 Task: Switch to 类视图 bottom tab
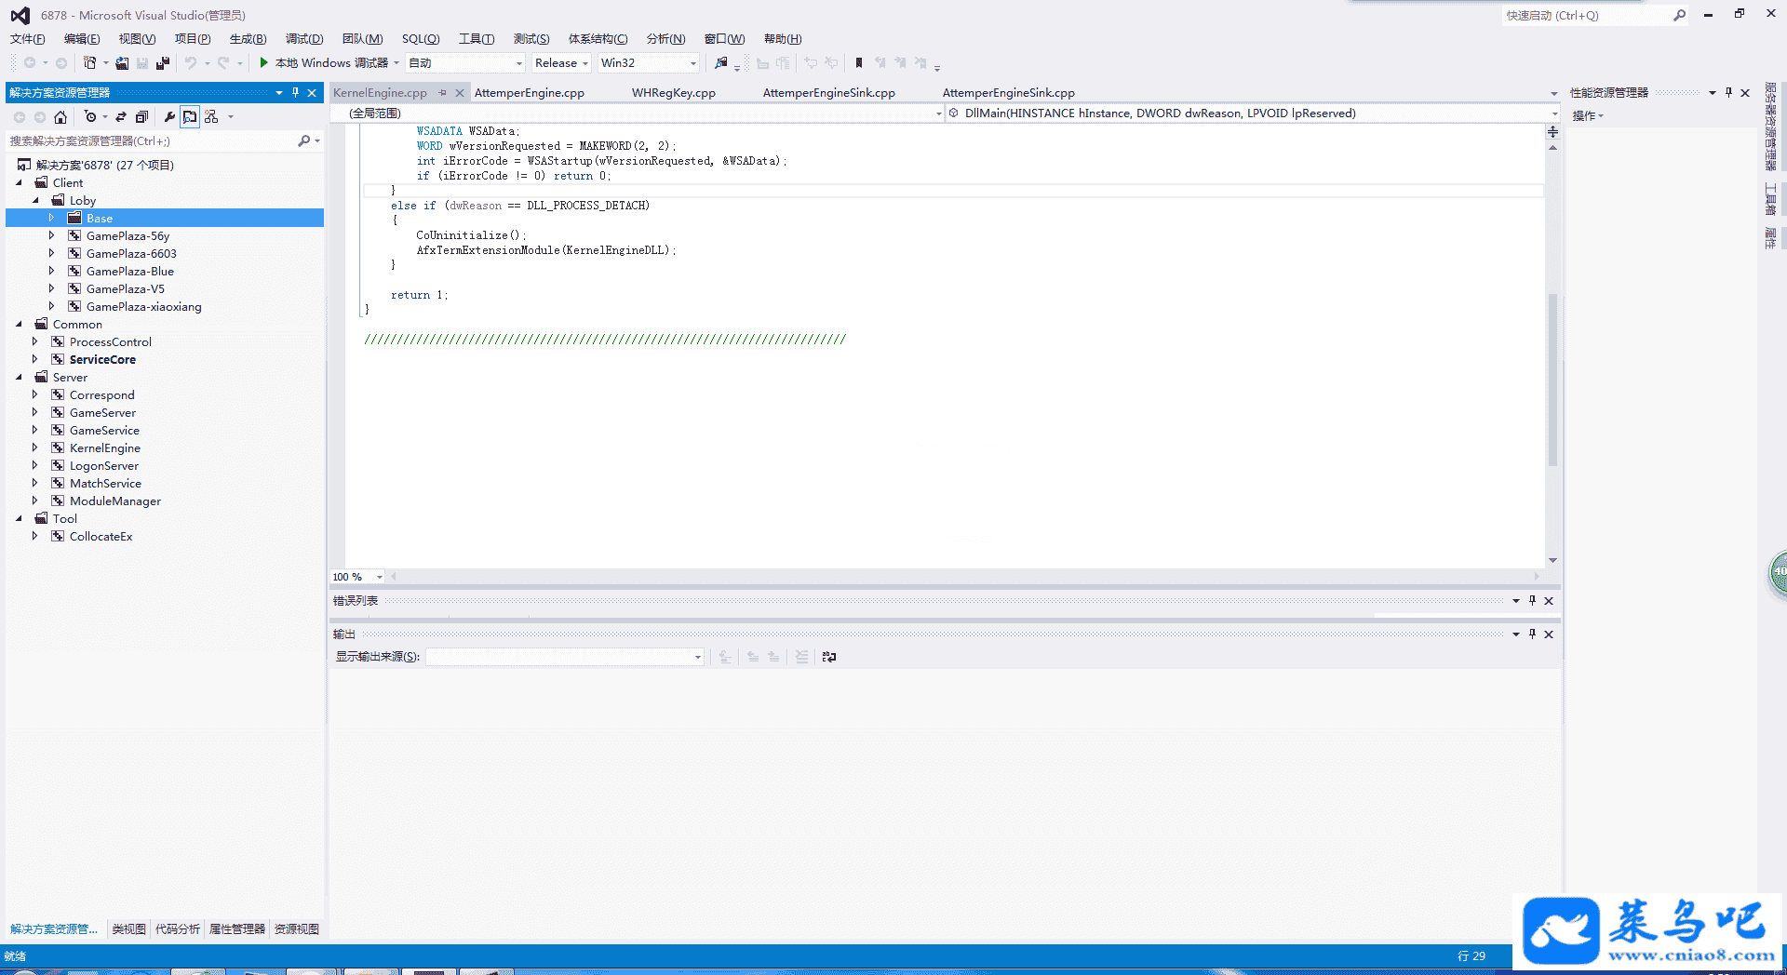pyautogui.click(x=128, y=929)
